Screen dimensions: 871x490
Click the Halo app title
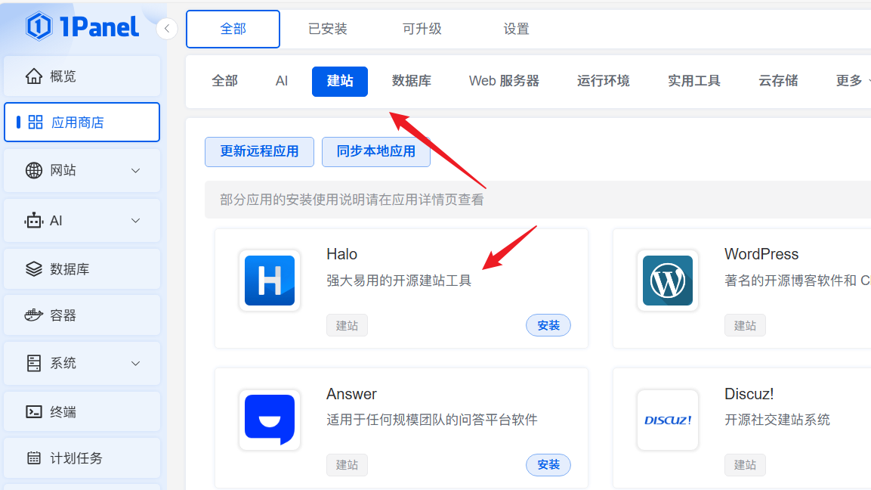click(341, 254)
